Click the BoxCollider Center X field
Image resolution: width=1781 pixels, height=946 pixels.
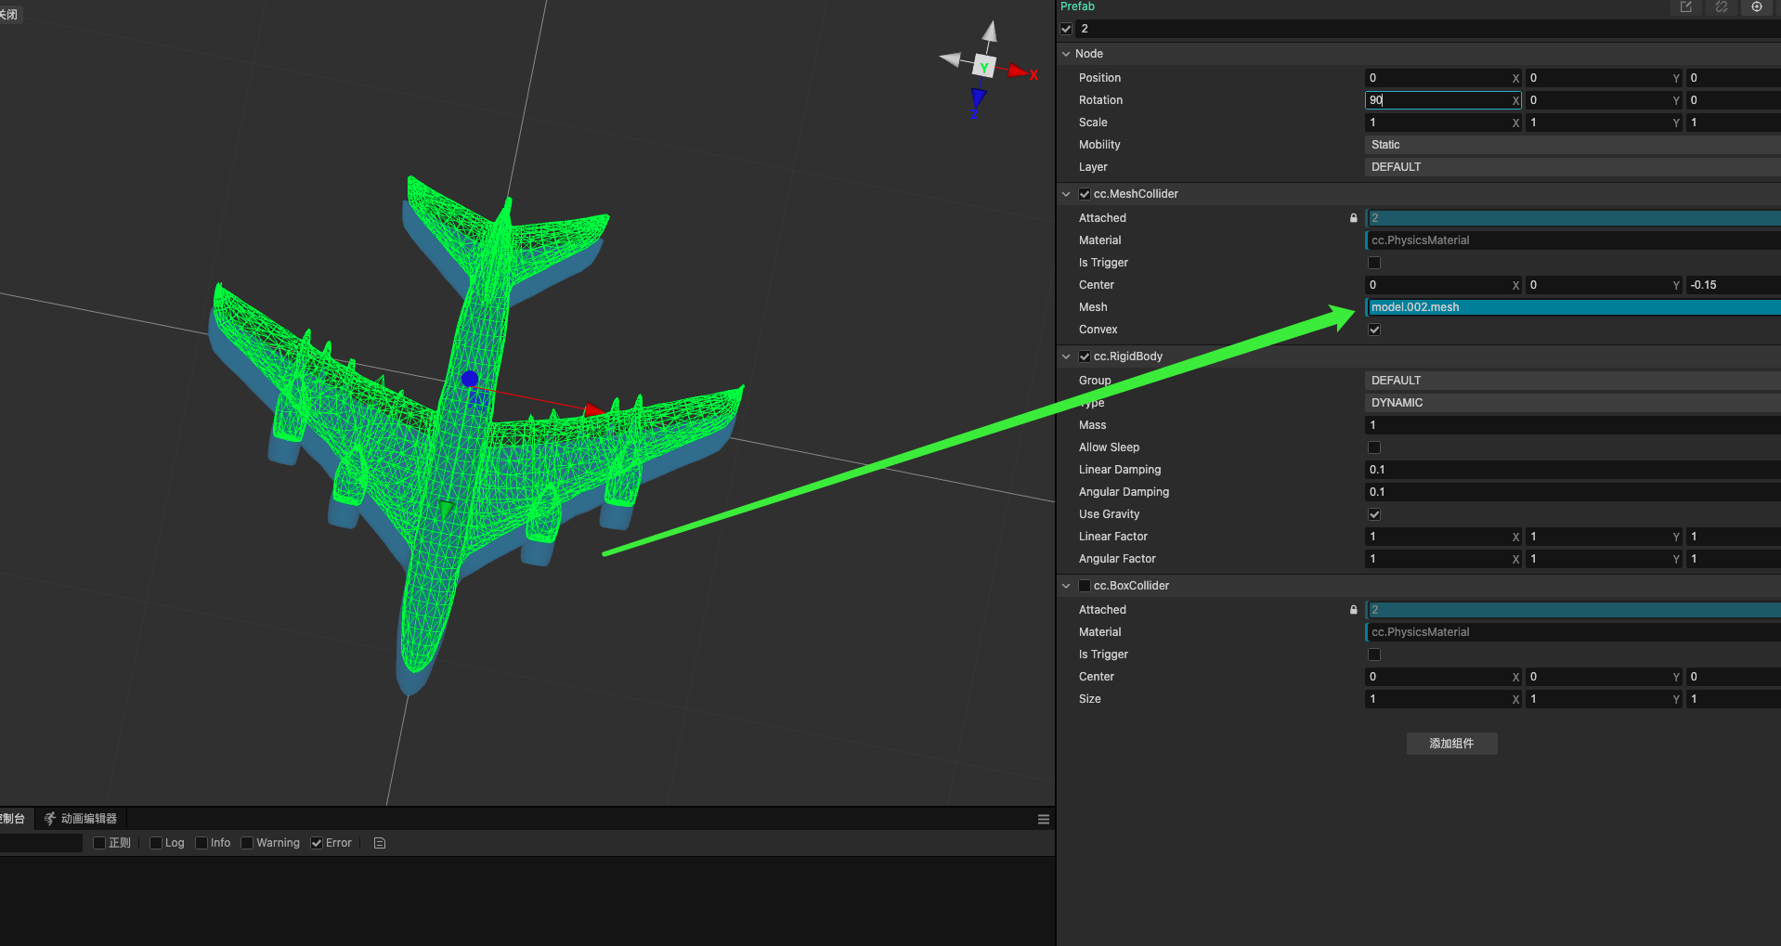[x=1443, y=677]
